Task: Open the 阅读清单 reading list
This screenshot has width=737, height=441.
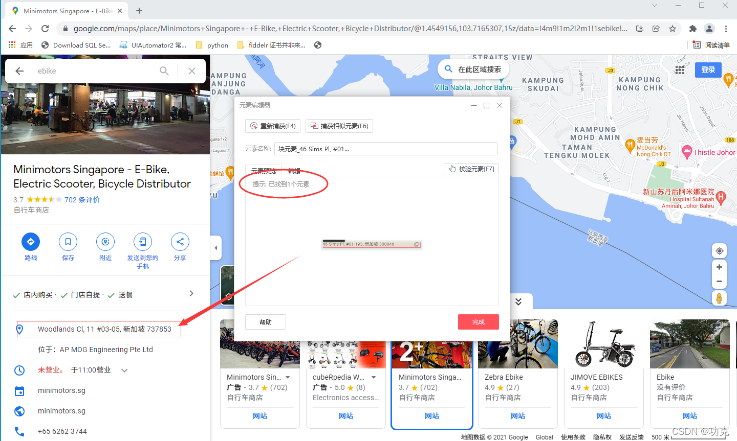Action: point(711,45)
